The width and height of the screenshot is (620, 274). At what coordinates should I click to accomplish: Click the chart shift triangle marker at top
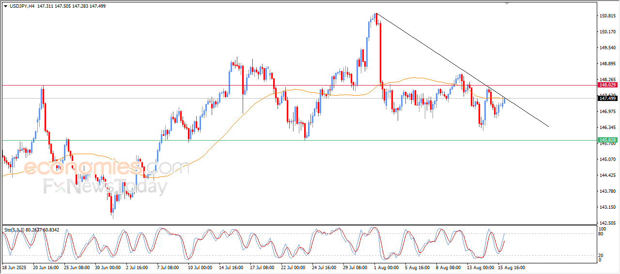[507, 3]
